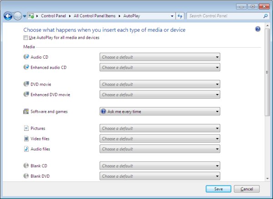Click the Video files icon

[26, 139]
